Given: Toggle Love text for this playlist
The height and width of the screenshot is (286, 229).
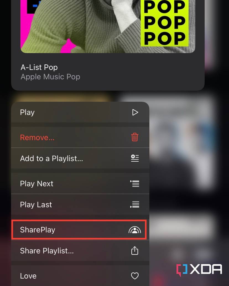Looking at the screenshot, I should tap(28, 276).
